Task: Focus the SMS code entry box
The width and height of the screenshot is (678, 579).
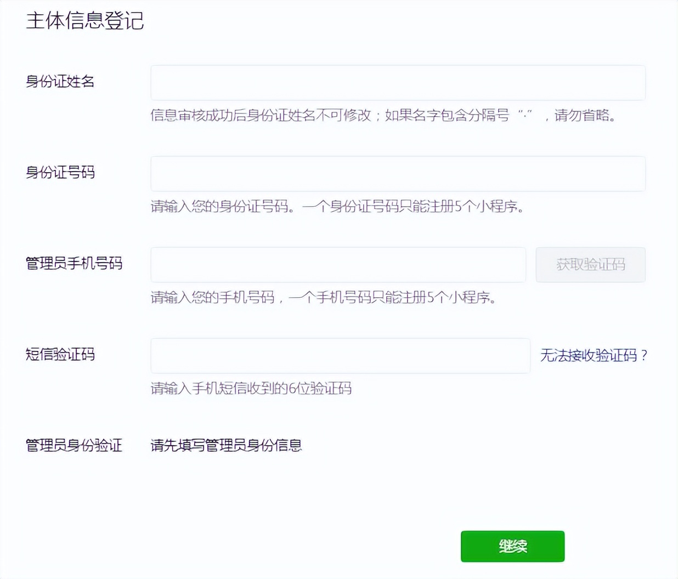Action: coord(340,355)
